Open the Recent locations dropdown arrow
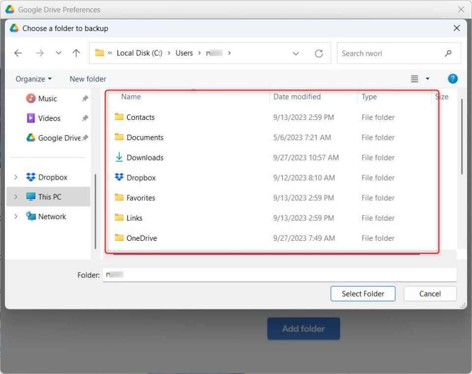The width and height of the screenshot is (472, 374). 59,53
